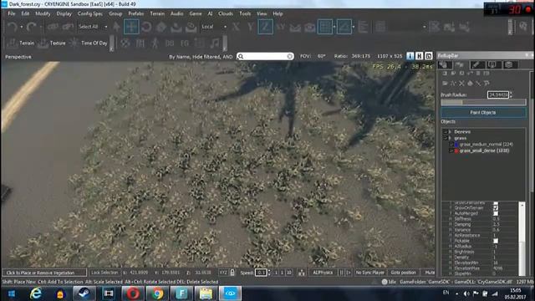Select the arrow Select tool
The image size is (535, 301).
(116, 27)
